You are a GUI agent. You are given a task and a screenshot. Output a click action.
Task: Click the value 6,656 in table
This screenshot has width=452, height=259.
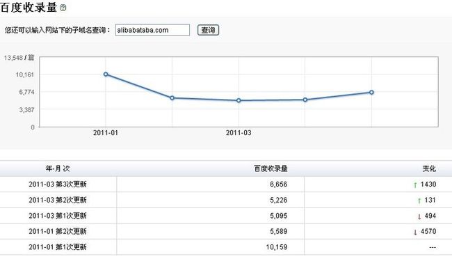[278, 185]
